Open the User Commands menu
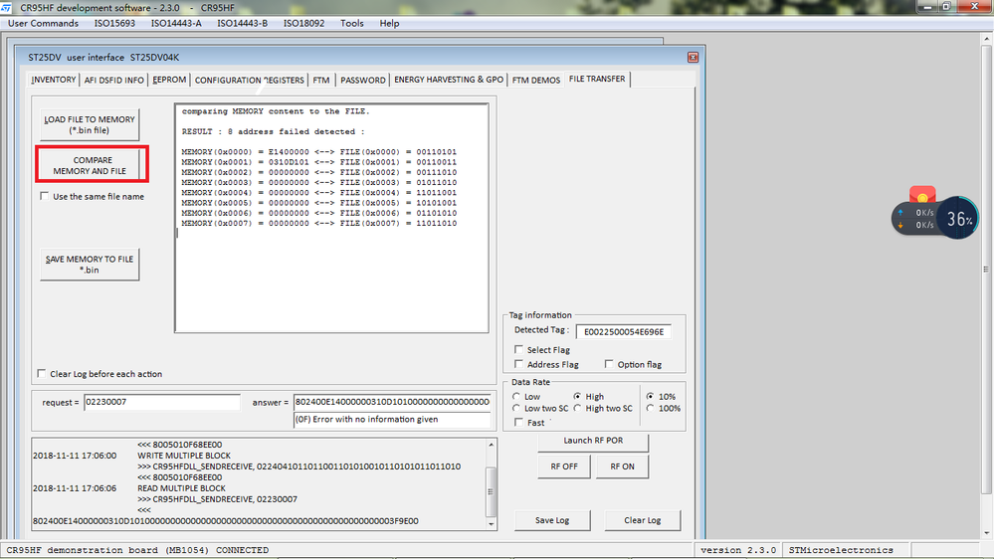 point(43,23)
